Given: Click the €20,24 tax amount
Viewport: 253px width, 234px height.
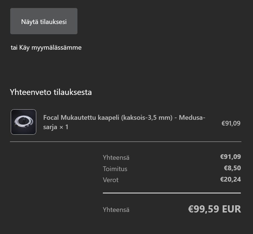Looking at the screenshot, I should coord(230,179).
